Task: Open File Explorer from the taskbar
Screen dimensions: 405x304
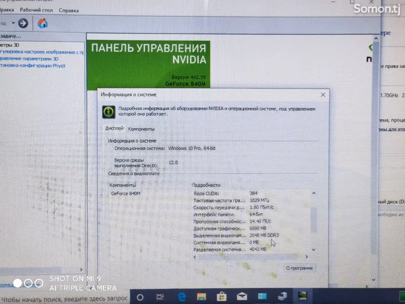Action: [201, 296]
